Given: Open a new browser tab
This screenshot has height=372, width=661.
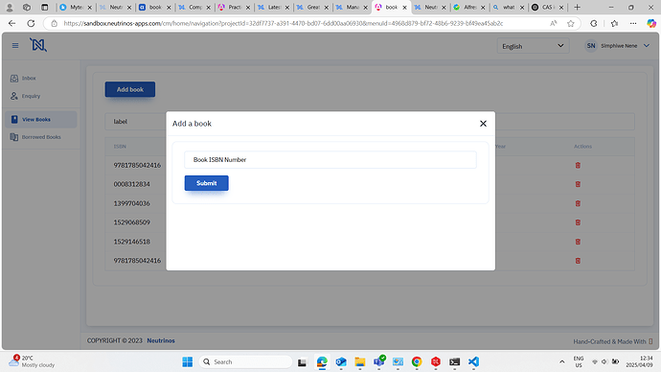Looking at the screenshot, I should (577, 7).
